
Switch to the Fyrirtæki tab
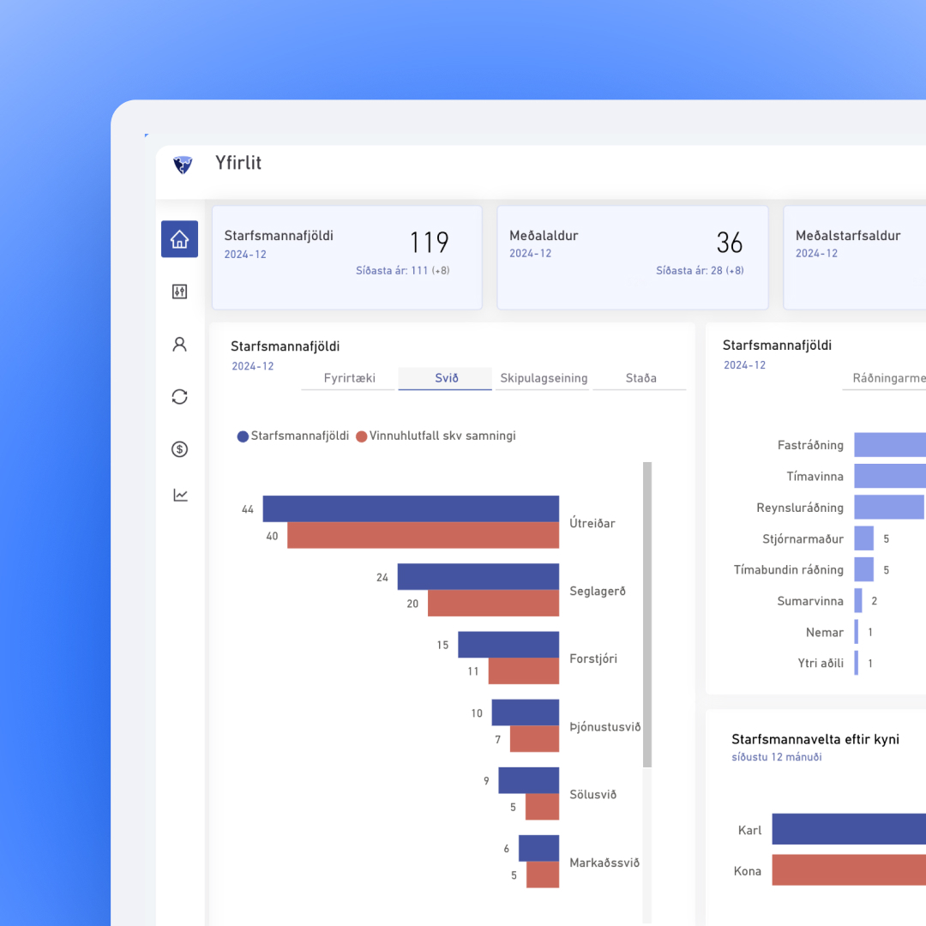coord(348,378)
